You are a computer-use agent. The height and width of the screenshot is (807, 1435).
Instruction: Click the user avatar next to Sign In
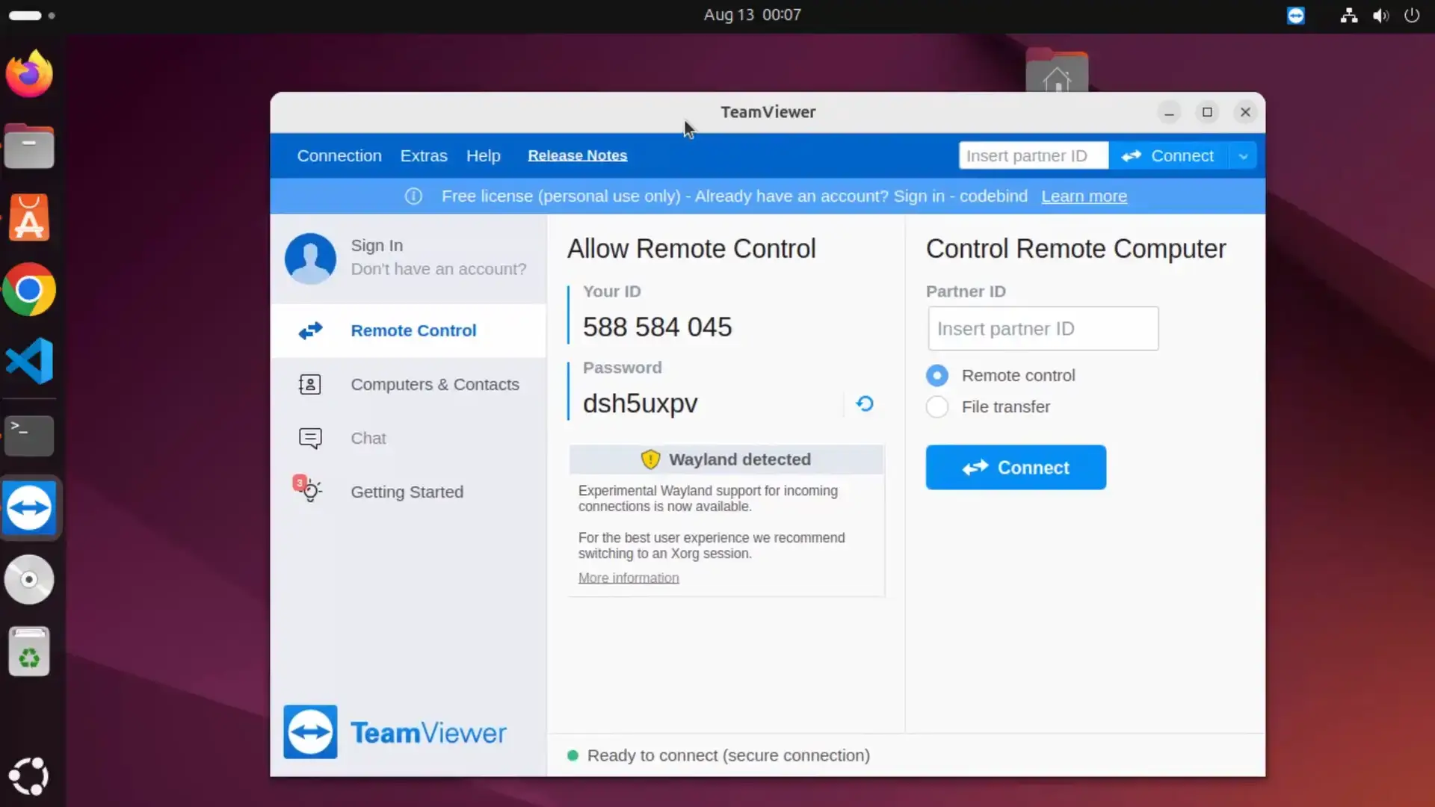(x=310, y=258)
